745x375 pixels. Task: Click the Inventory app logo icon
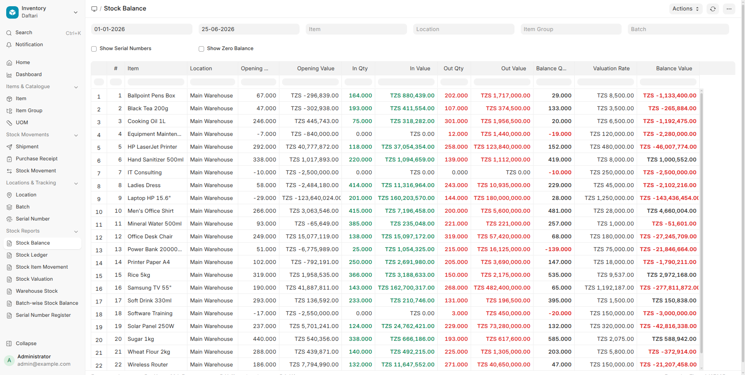[x=12, y=12]
